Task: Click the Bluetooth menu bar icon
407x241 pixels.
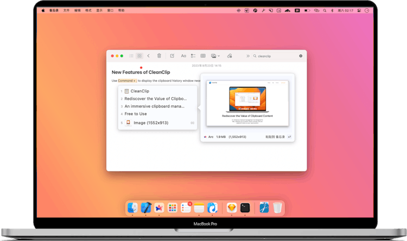Action: click(332, 11)
